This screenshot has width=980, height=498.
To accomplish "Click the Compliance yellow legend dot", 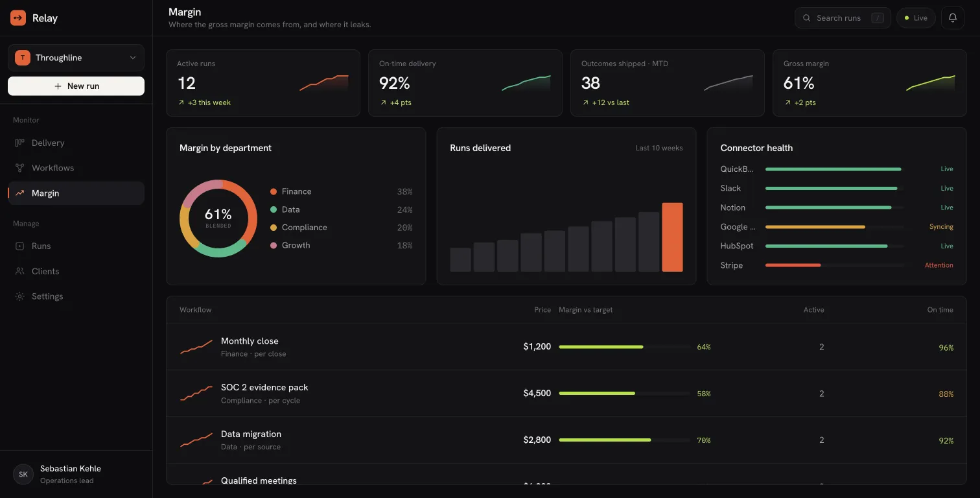I will 274,228.
